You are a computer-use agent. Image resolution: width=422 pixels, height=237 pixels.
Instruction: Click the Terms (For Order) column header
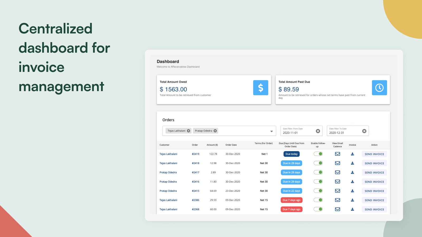pyautogui.click(x=263, y=143)
